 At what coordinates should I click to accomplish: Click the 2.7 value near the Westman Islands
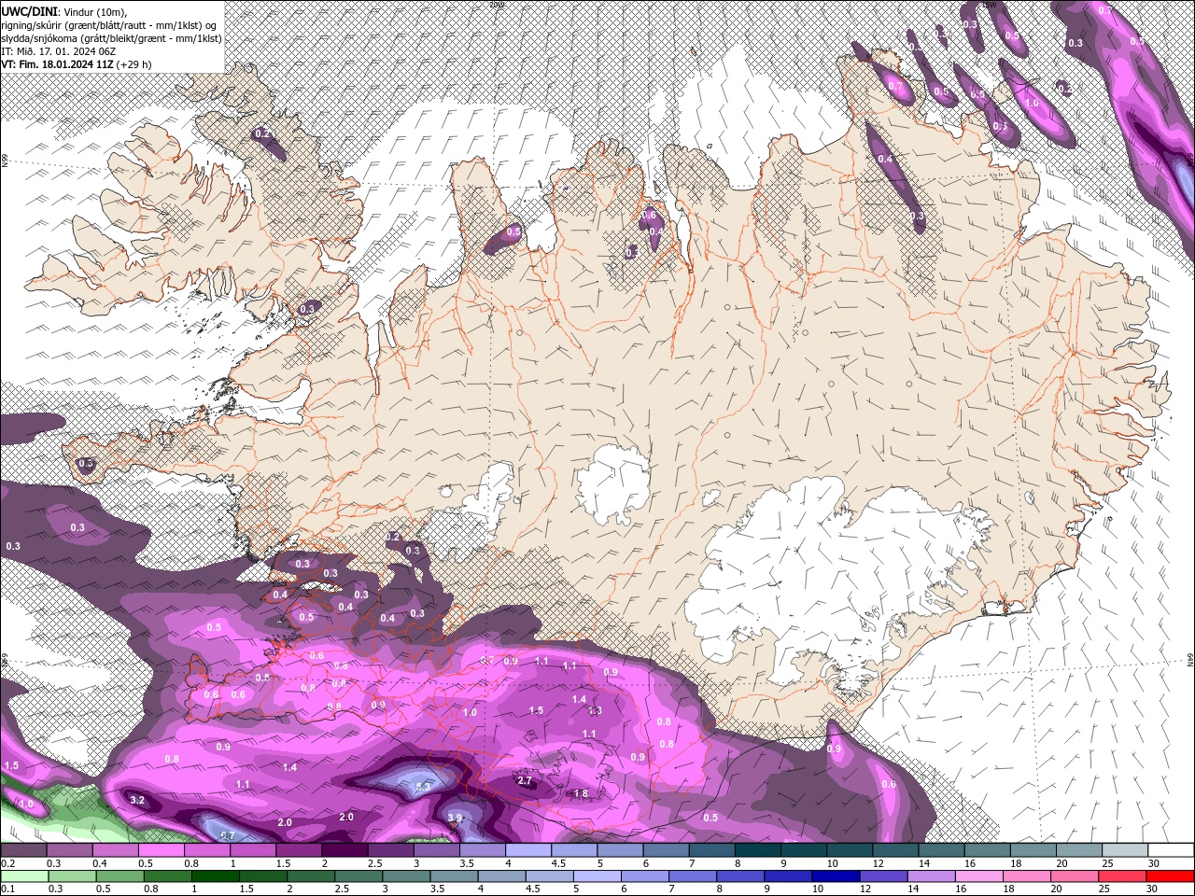pyautogui.click(x=524, y=780)
